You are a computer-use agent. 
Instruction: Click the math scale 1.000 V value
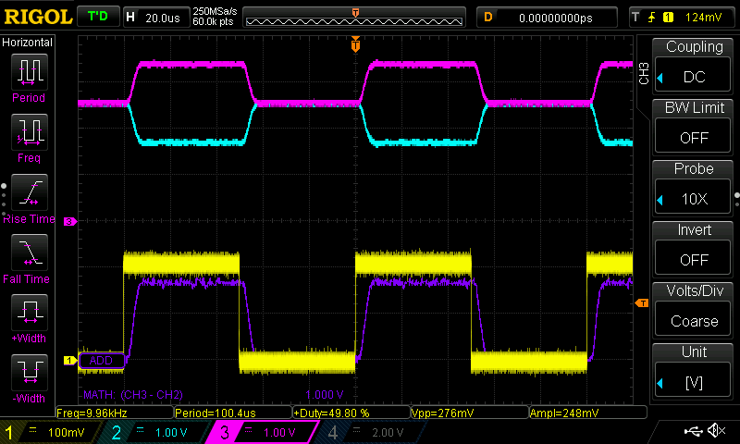pos(325,394)
